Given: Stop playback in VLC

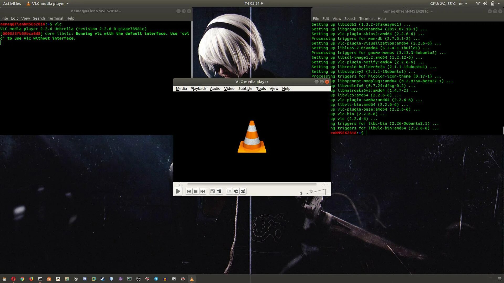Looking at the screenshot, I should pos(196,191).
